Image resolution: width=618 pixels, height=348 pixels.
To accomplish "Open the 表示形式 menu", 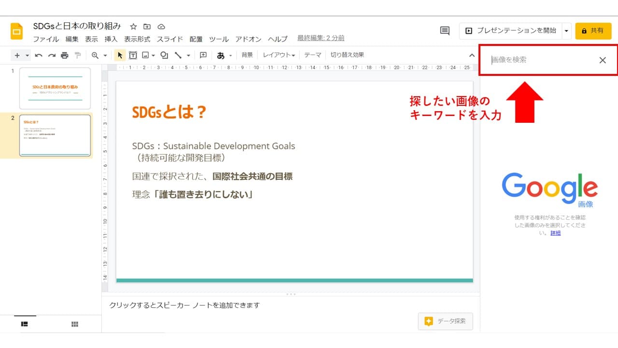I will tap(137, 39).
